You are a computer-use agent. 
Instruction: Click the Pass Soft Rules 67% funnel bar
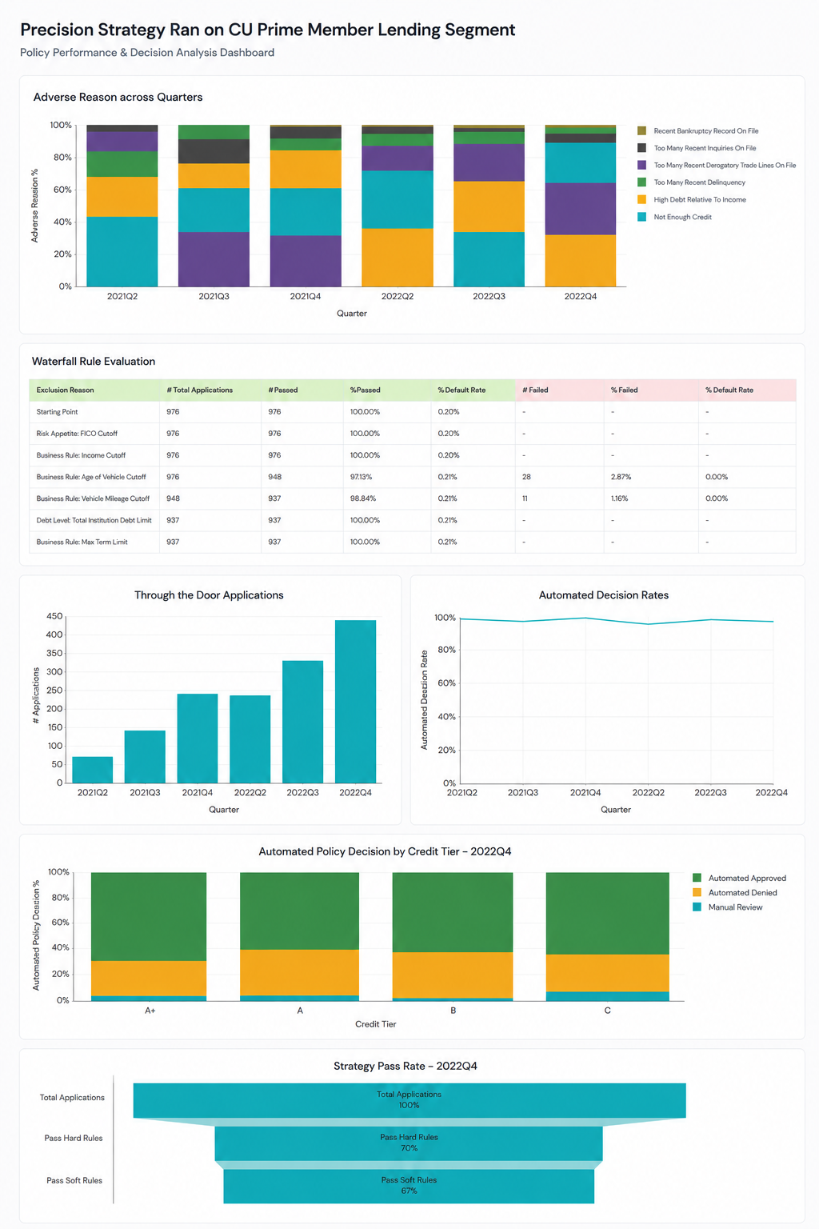click(409, 1186)
